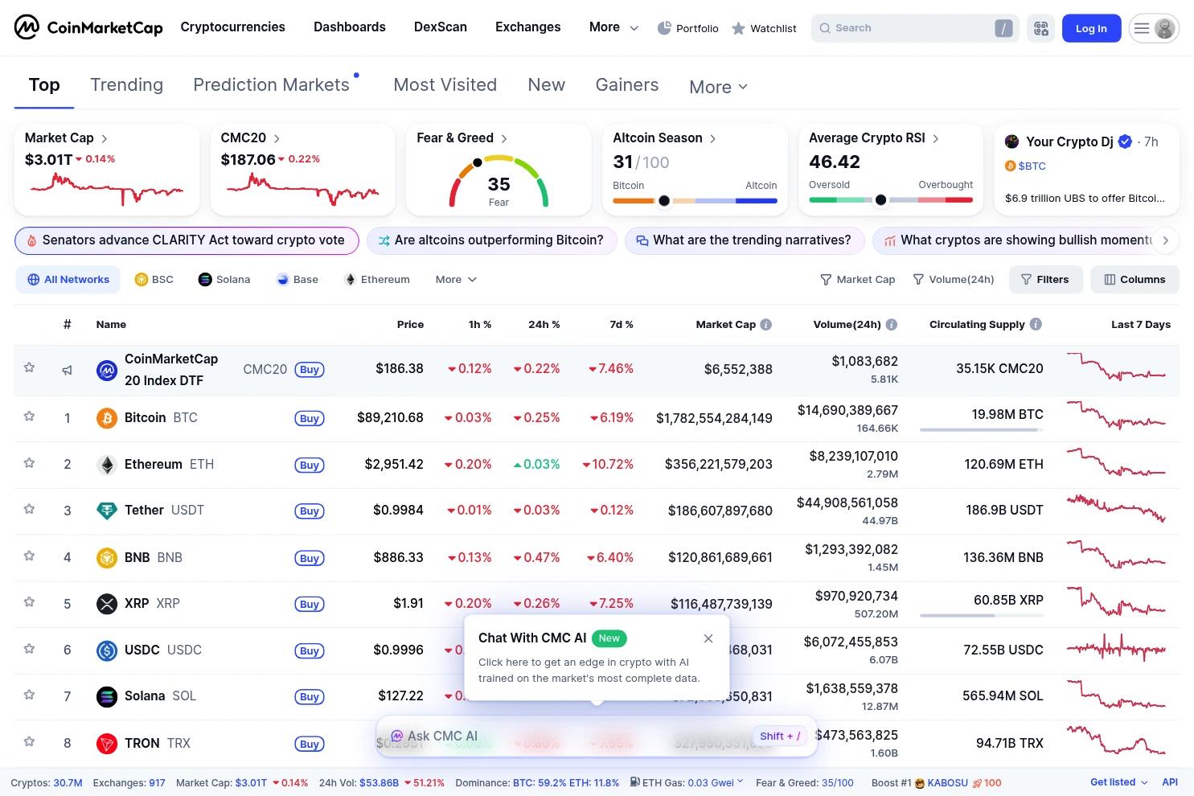Click the CMC20 Index DTF logo

[107, 370]
